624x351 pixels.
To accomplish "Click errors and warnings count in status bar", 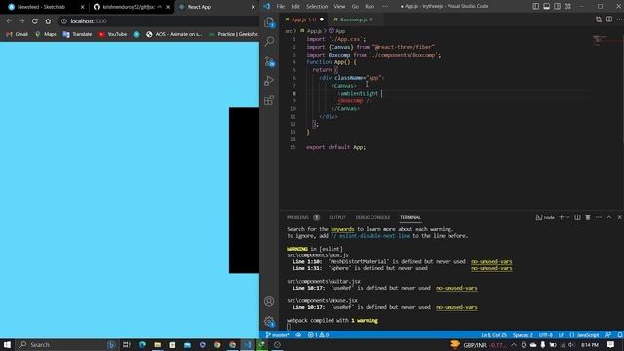I will (319, 335).
